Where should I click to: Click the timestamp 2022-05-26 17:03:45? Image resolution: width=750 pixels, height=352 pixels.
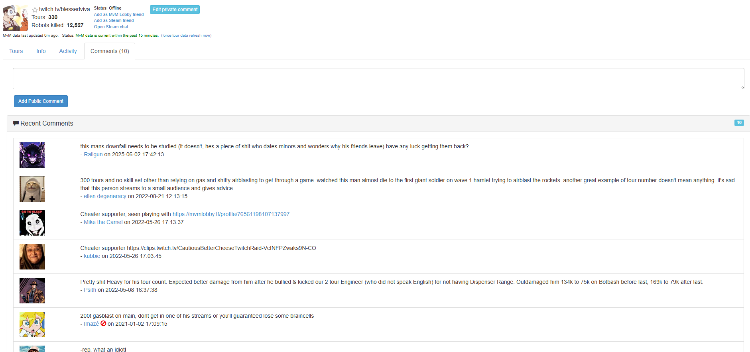tap(136, 256)
